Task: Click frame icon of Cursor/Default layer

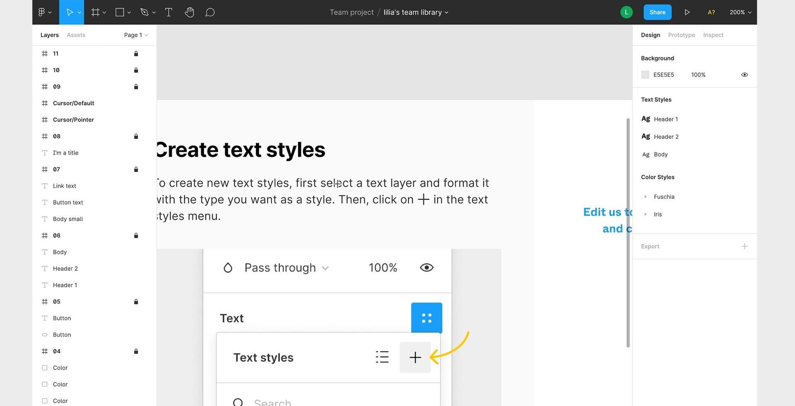Action: pos(45,103)
